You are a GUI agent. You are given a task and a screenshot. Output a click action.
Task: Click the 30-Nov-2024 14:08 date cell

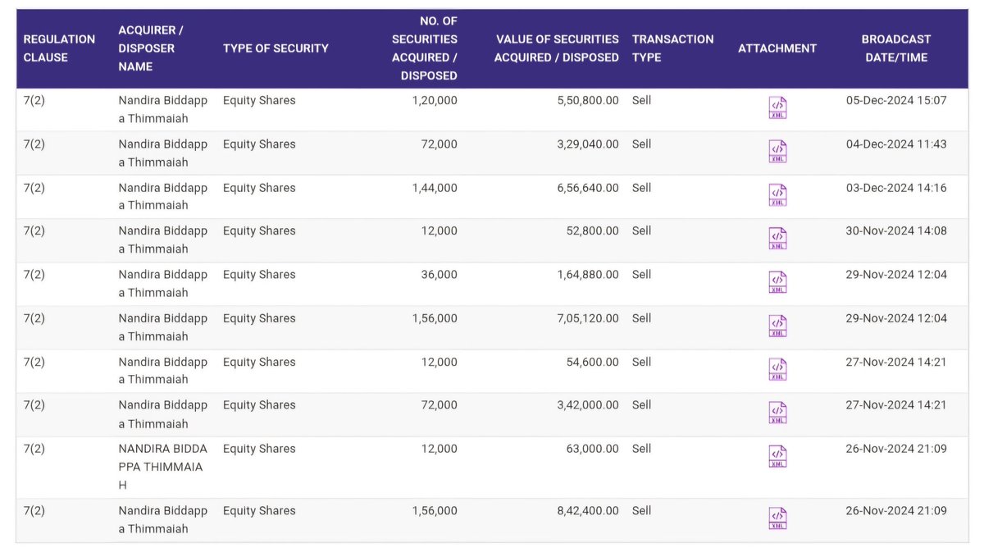coord(896,231)
